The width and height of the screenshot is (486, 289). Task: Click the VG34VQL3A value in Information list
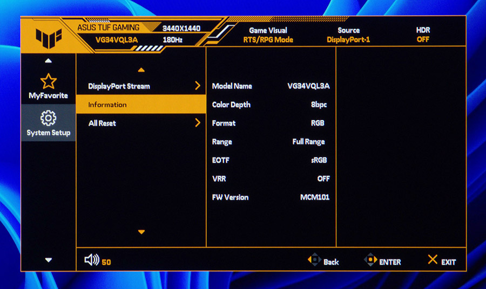tap(308, 86)
